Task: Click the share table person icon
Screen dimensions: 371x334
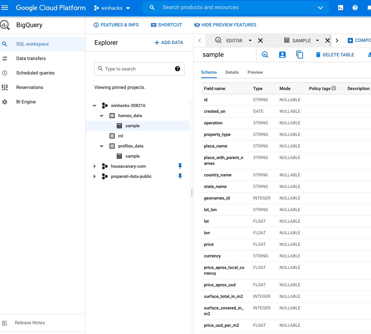Action: tap(282, 55)
